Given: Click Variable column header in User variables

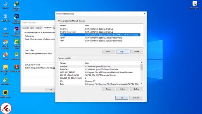Looking at the screenshot, I should [72, 26].
